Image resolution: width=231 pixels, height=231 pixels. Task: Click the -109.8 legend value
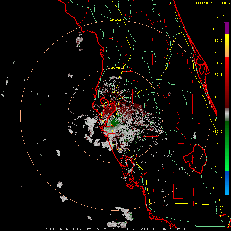tap(216, 188)
